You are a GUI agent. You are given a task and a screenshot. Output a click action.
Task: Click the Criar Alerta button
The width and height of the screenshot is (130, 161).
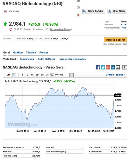click(x=117, y=11)
